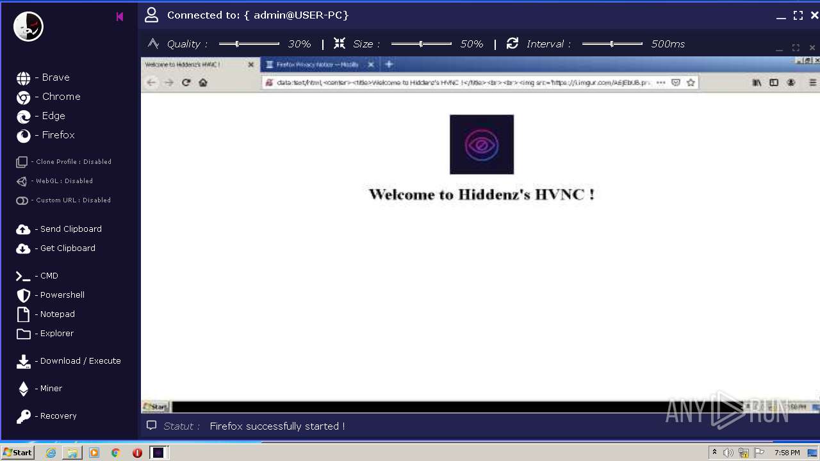Viewport: 820px width, 461px height.
Task: Show hidden system tray icons
Action: [x=714, y=453]
